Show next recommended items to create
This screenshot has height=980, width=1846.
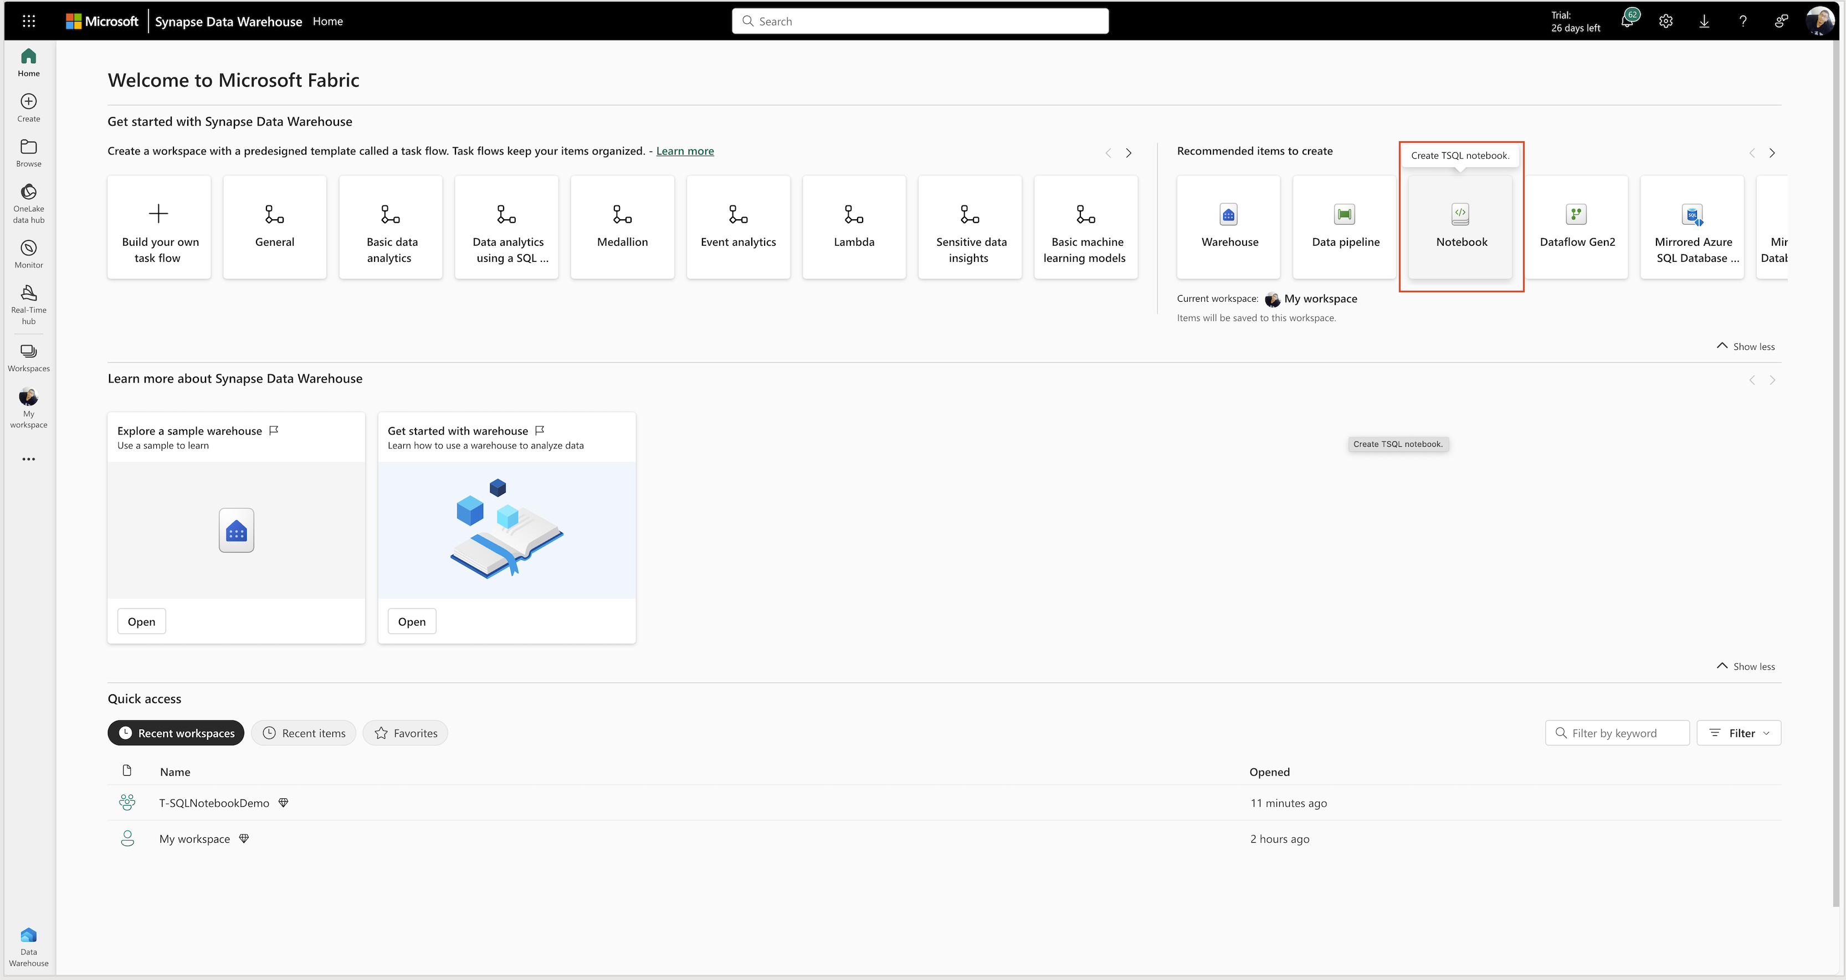click(1772, 153)
